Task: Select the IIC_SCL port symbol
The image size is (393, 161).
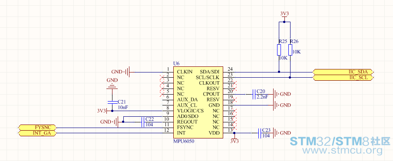Action: point(343,78)
